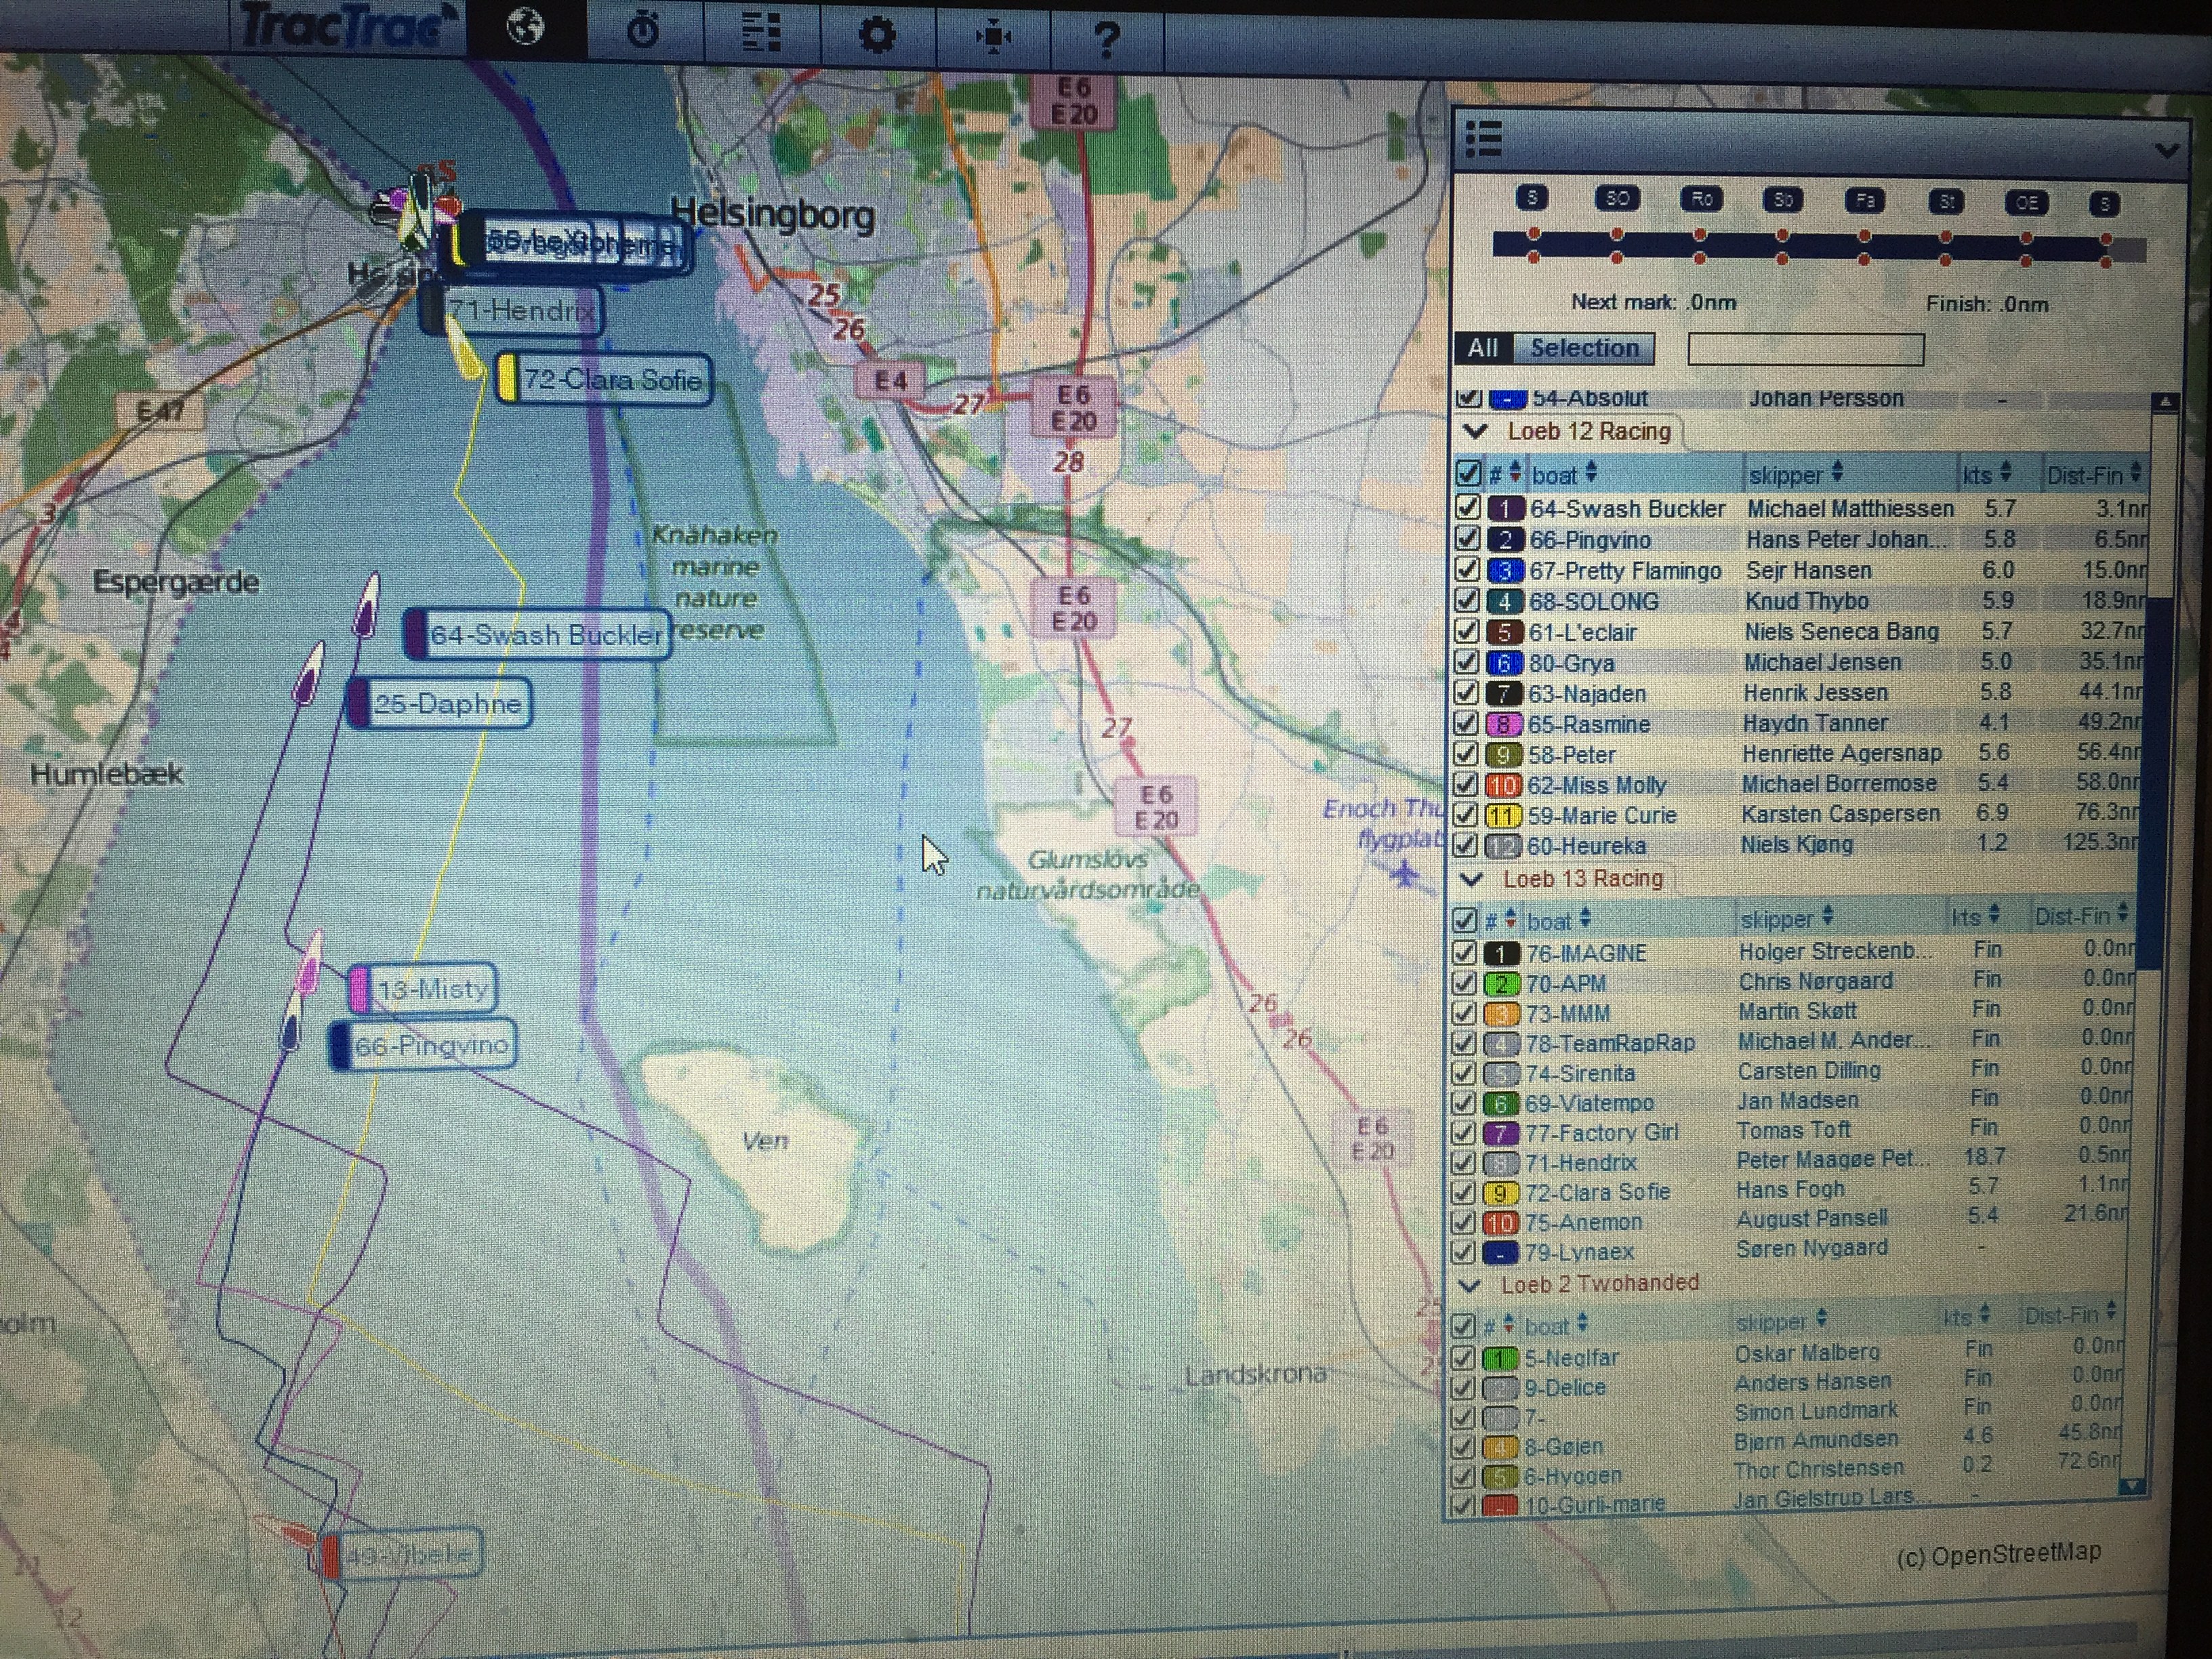
Task: Collapse the Loeb 13 Racing section
Action: tap(1471, 879)
